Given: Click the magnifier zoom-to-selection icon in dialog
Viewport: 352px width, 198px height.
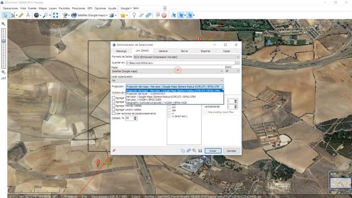Looking at the screenshot, I should [194, 151].
